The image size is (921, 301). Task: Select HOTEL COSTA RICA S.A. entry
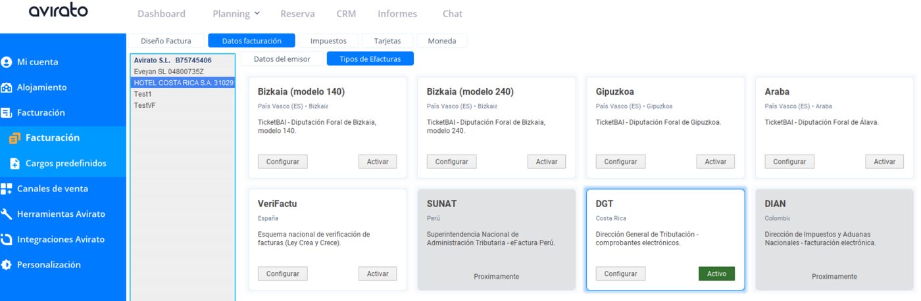pos(182,83)
